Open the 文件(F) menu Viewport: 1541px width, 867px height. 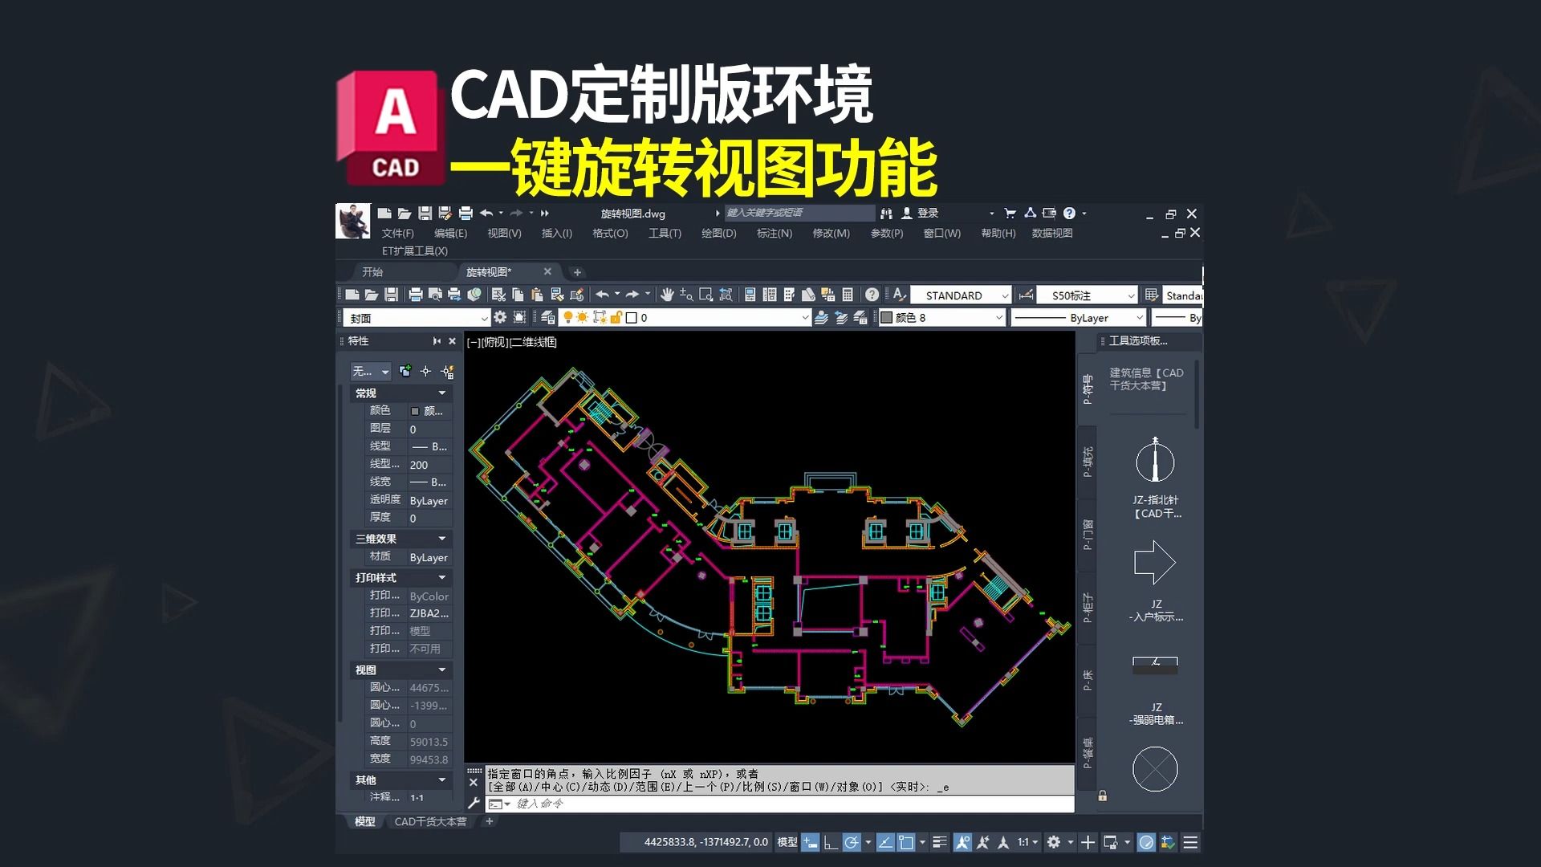[x=397, y=233]
